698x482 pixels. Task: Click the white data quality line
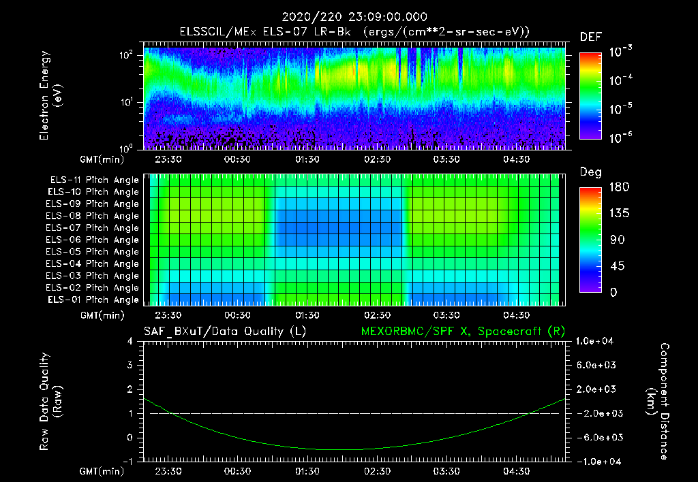pos(354,413)
